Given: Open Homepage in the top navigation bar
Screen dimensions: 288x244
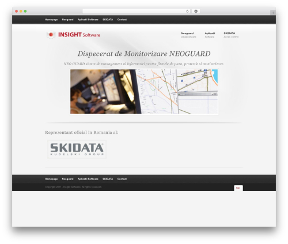Looking at the screenshot, I should click(51, 20).
